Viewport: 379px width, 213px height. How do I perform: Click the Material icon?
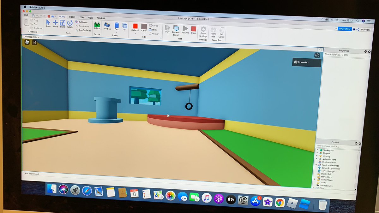point(135,26)
